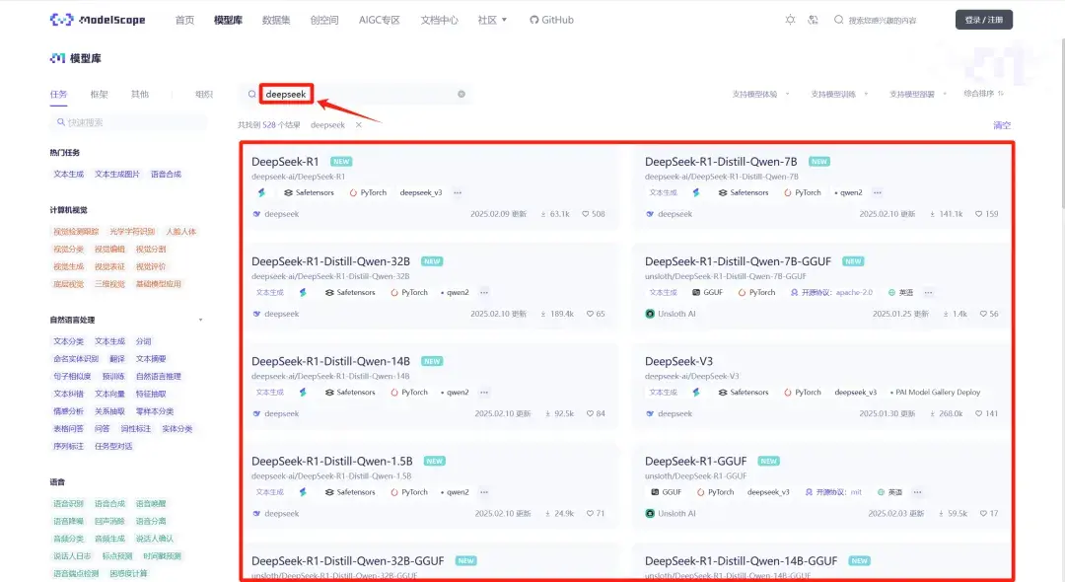Click PyTorch tag on DeepSeek-R1 card
1065x582 pixels.
point(368,193)
